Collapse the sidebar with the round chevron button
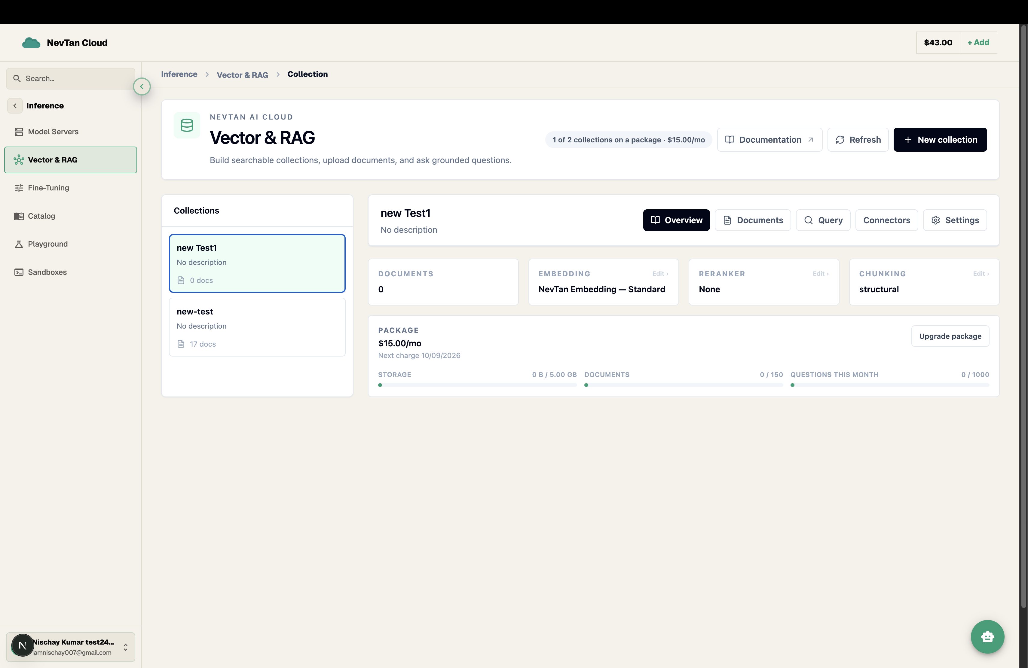The height and width of the screenshot is (668, 1028). point(142,87)
